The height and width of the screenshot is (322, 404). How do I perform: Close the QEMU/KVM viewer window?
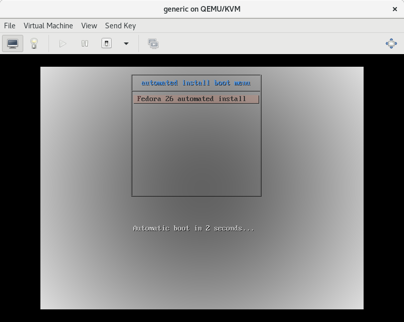click(x=394, y=9)
